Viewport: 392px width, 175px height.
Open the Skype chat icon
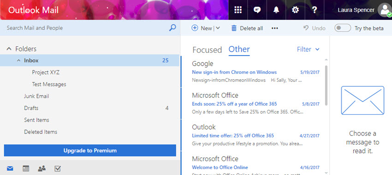[257, 10]
